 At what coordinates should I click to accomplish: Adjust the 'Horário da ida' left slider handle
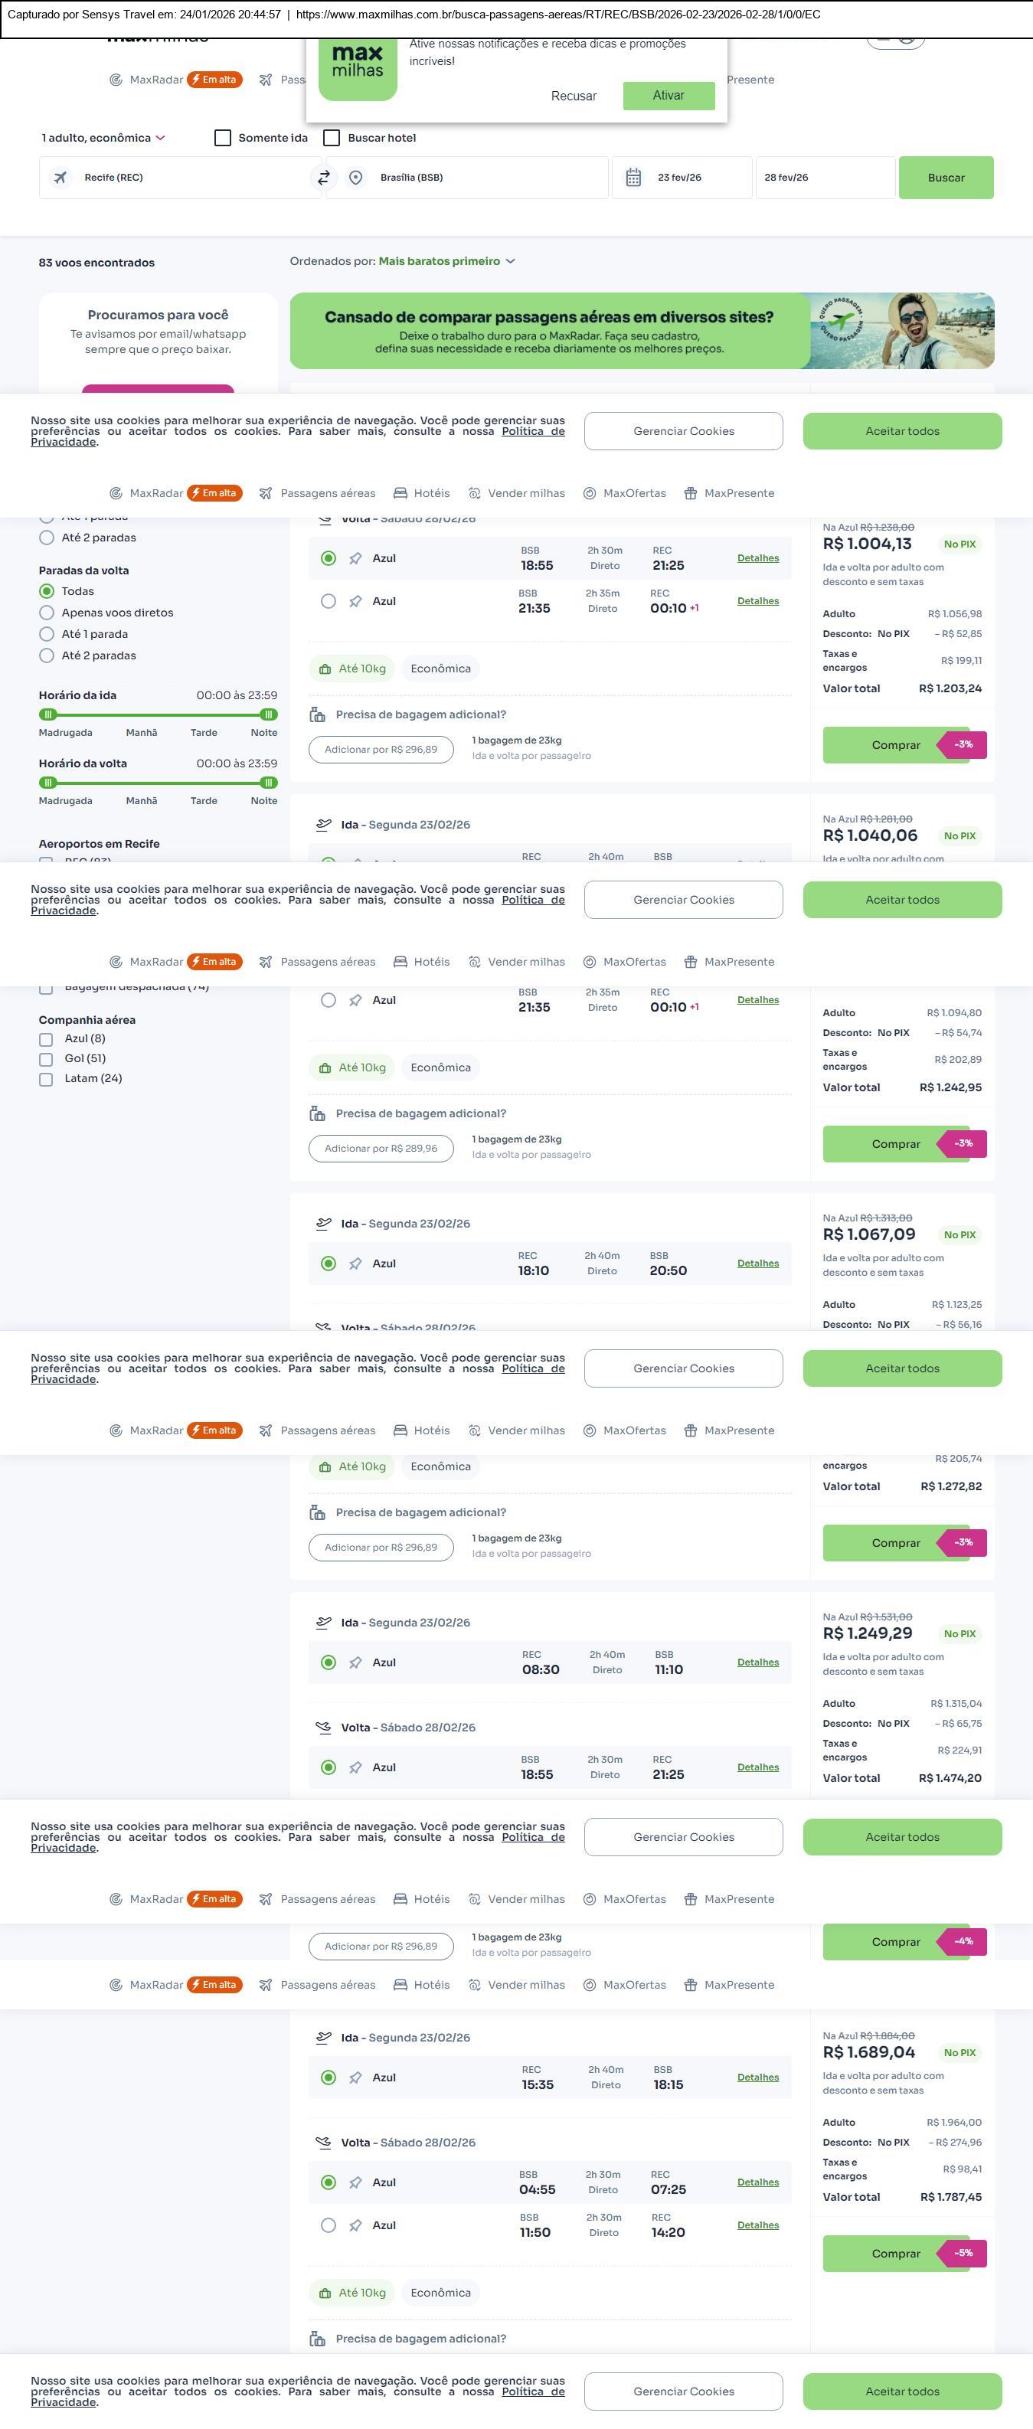pyautogui.click(x=48, y=714)
